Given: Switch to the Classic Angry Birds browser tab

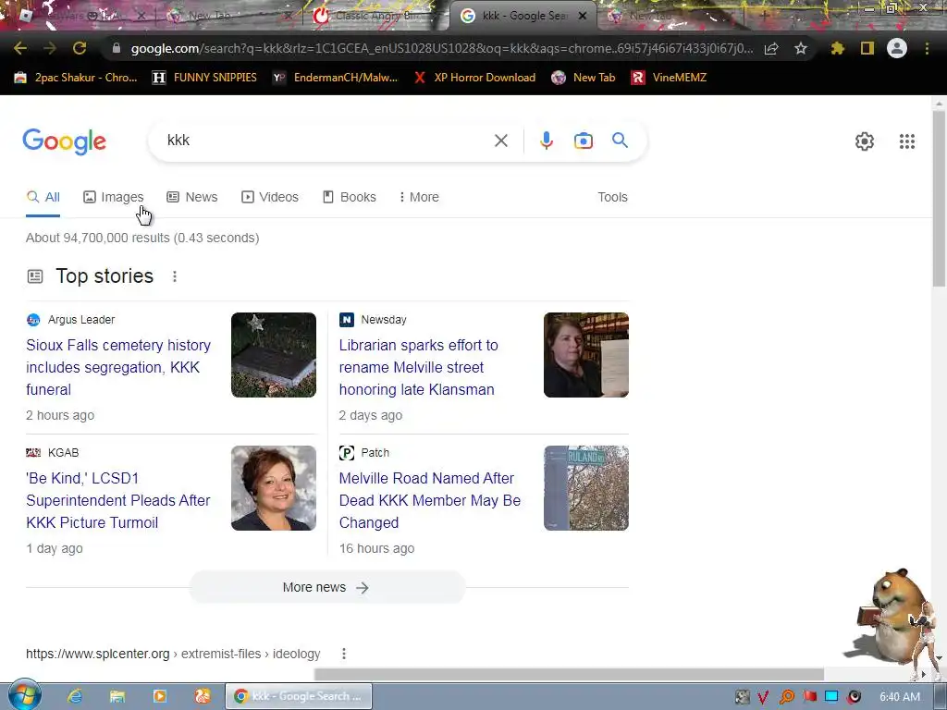Looking at the screenshot, I should pyautogui.click(x=372, y=16).
